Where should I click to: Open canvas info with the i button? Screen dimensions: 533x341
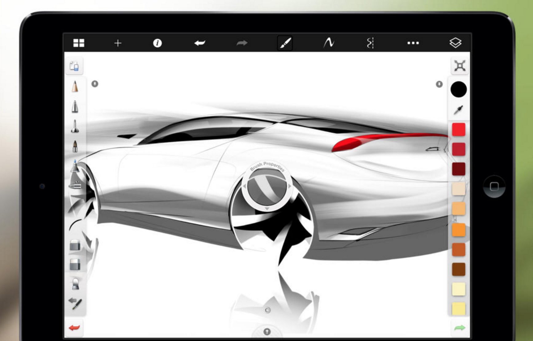(157, 43)
